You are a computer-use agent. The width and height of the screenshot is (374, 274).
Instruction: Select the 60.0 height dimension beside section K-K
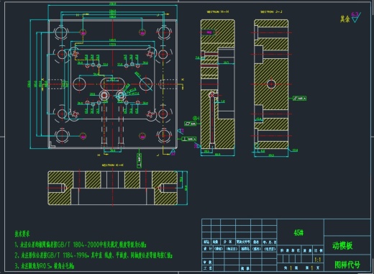point(186,188)
